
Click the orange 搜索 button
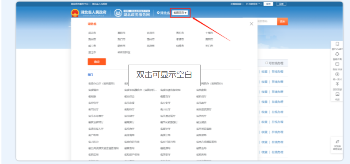tap(282, 22)
